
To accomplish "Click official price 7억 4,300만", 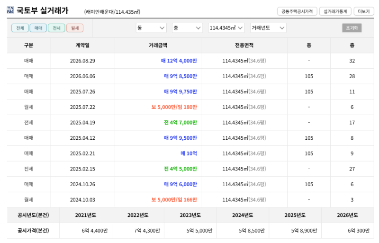I will [147, 231].
